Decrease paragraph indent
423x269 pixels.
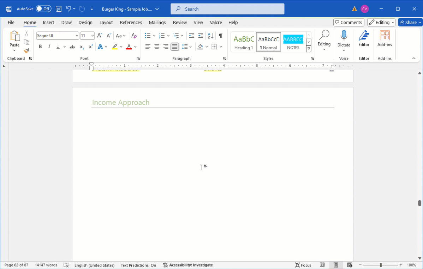coord(191,36)
